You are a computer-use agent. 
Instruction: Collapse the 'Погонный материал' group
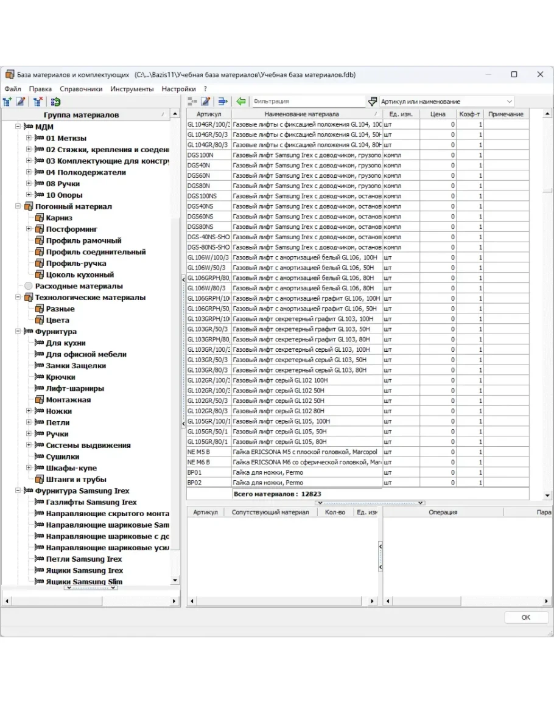tap(18, 206)
